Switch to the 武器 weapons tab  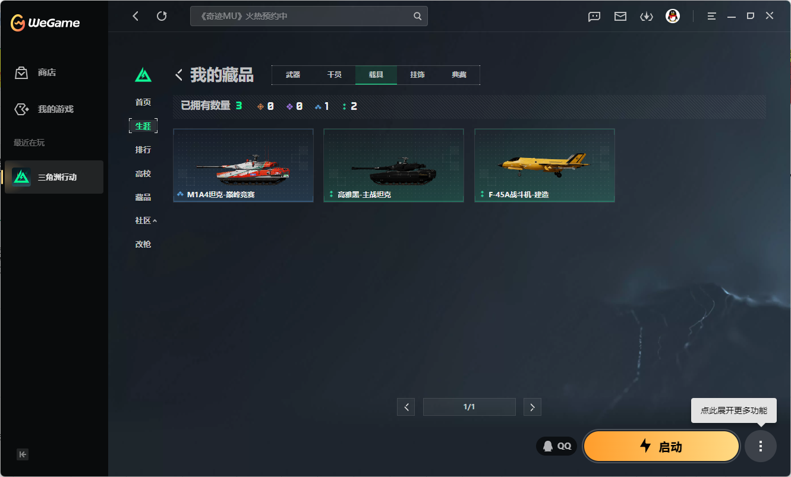pos(293,75)
